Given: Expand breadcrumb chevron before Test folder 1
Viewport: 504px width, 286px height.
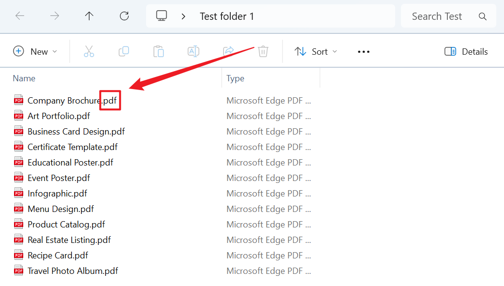Looking at the screenshot, I should 183,16.
